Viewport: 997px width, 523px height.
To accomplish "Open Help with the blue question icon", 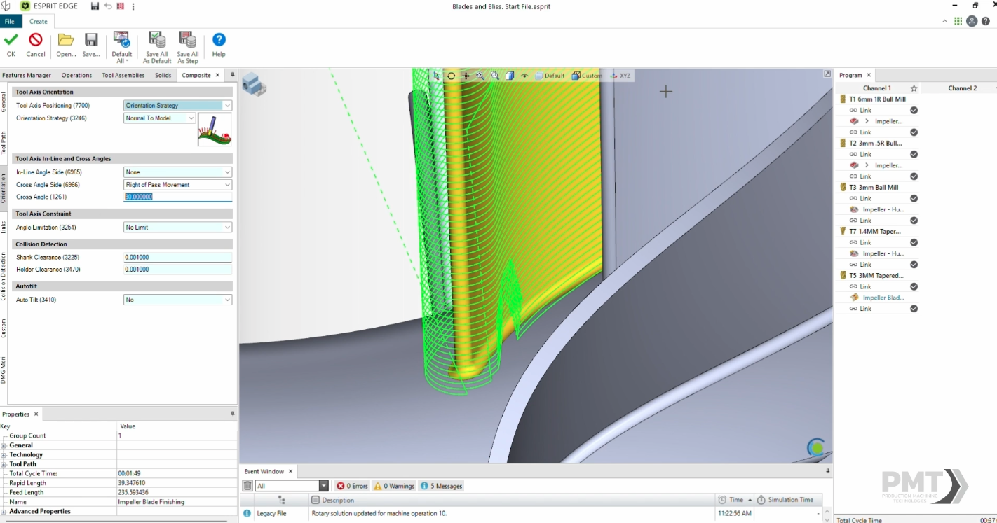I will pos(219,40).
